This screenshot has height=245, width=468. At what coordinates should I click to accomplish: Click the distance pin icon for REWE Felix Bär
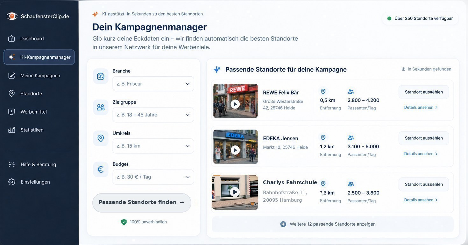323,92
